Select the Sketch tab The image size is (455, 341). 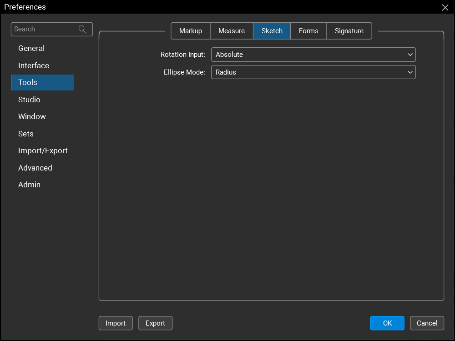272,31
